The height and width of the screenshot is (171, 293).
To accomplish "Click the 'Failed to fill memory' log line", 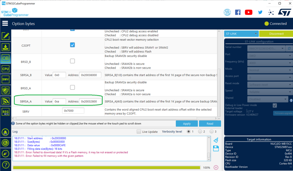I will click(x=49, y=156).
